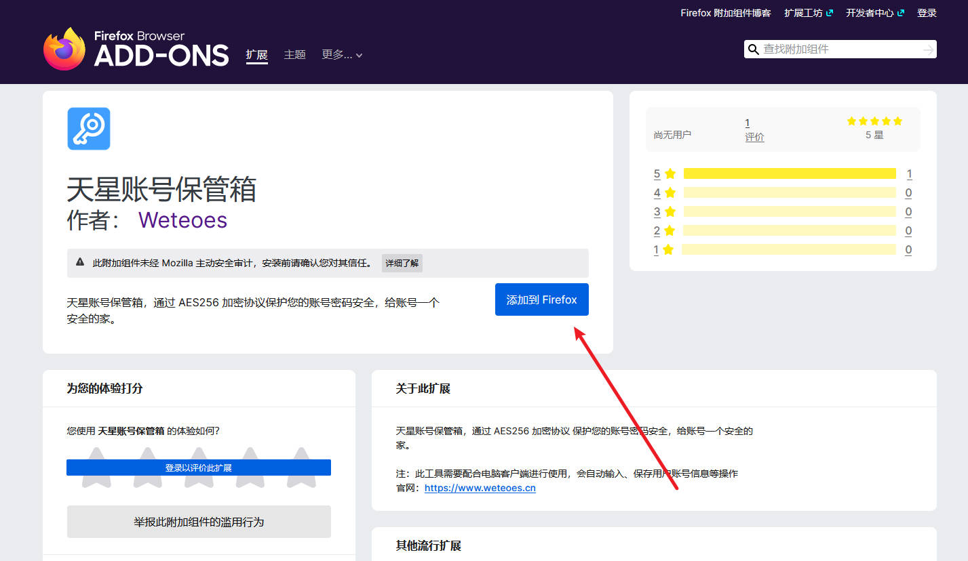Open the 1 评价 reviews link
This screenshot has width=968, height=561.
(754, 129)
